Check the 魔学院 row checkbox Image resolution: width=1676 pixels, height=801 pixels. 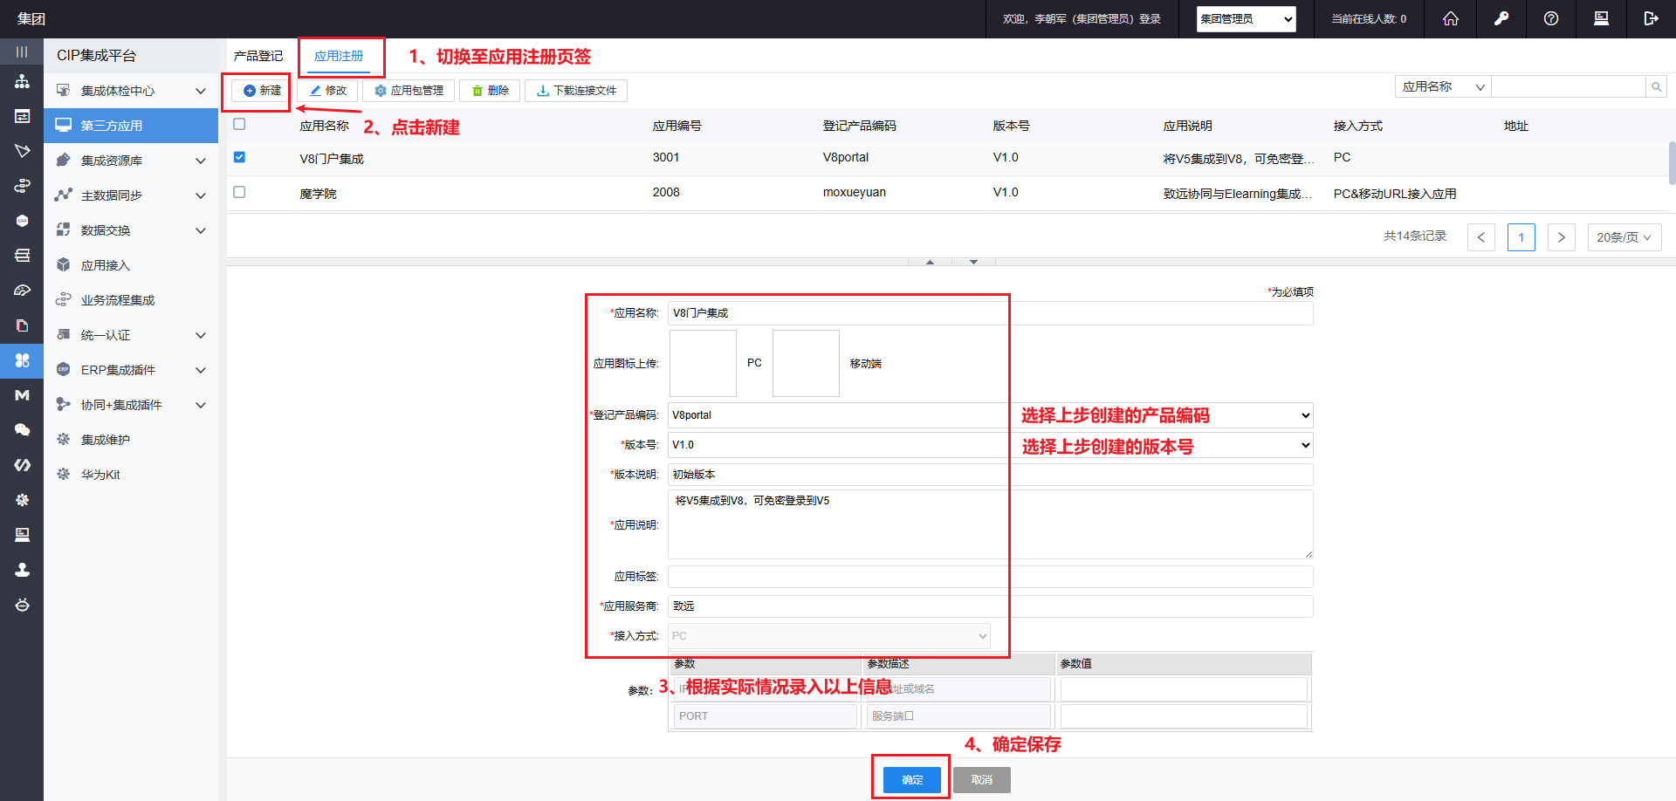point(239,192)
